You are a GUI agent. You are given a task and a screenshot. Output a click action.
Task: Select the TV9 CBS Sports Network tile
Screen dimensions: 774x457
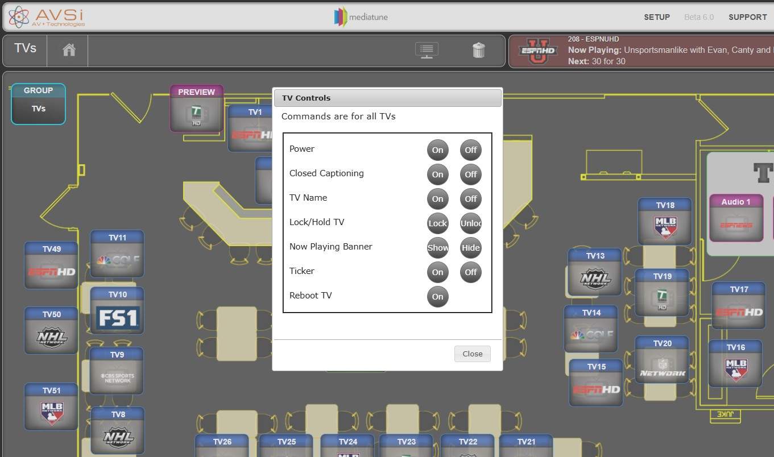117,371
